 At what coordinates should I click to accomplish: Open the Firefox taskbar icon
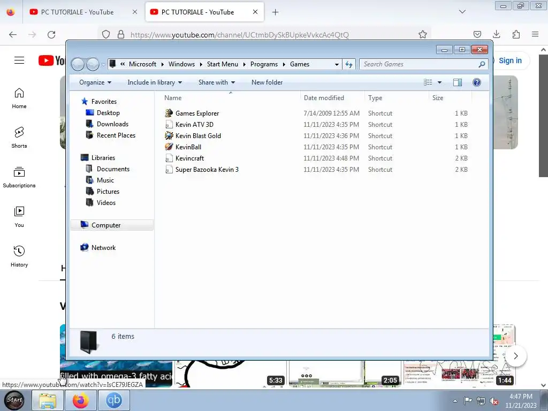[x=81, y=400]
